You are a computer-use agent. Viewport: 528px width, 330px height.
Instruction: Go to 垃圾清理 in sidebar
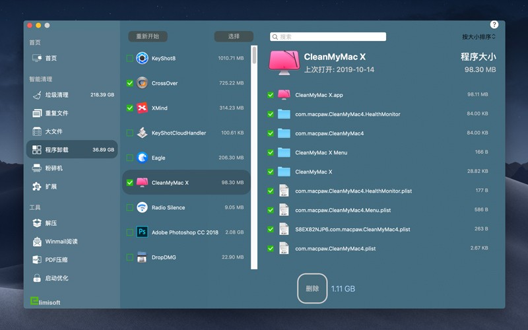point(72,95)
